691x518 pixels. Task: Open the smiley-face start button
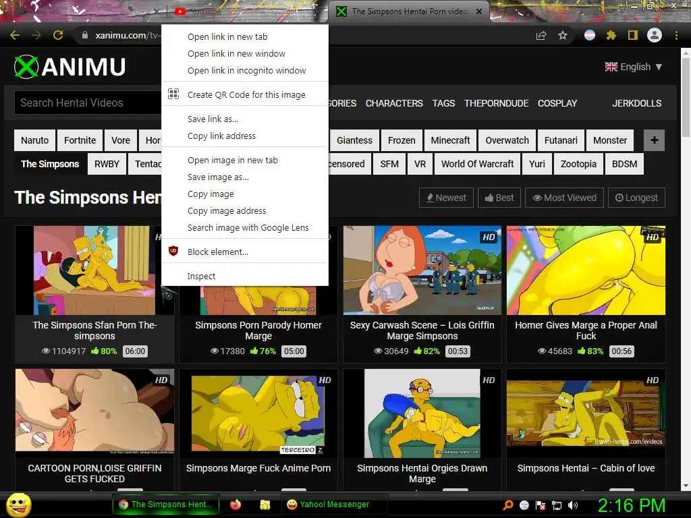click(x=18, y=505)
